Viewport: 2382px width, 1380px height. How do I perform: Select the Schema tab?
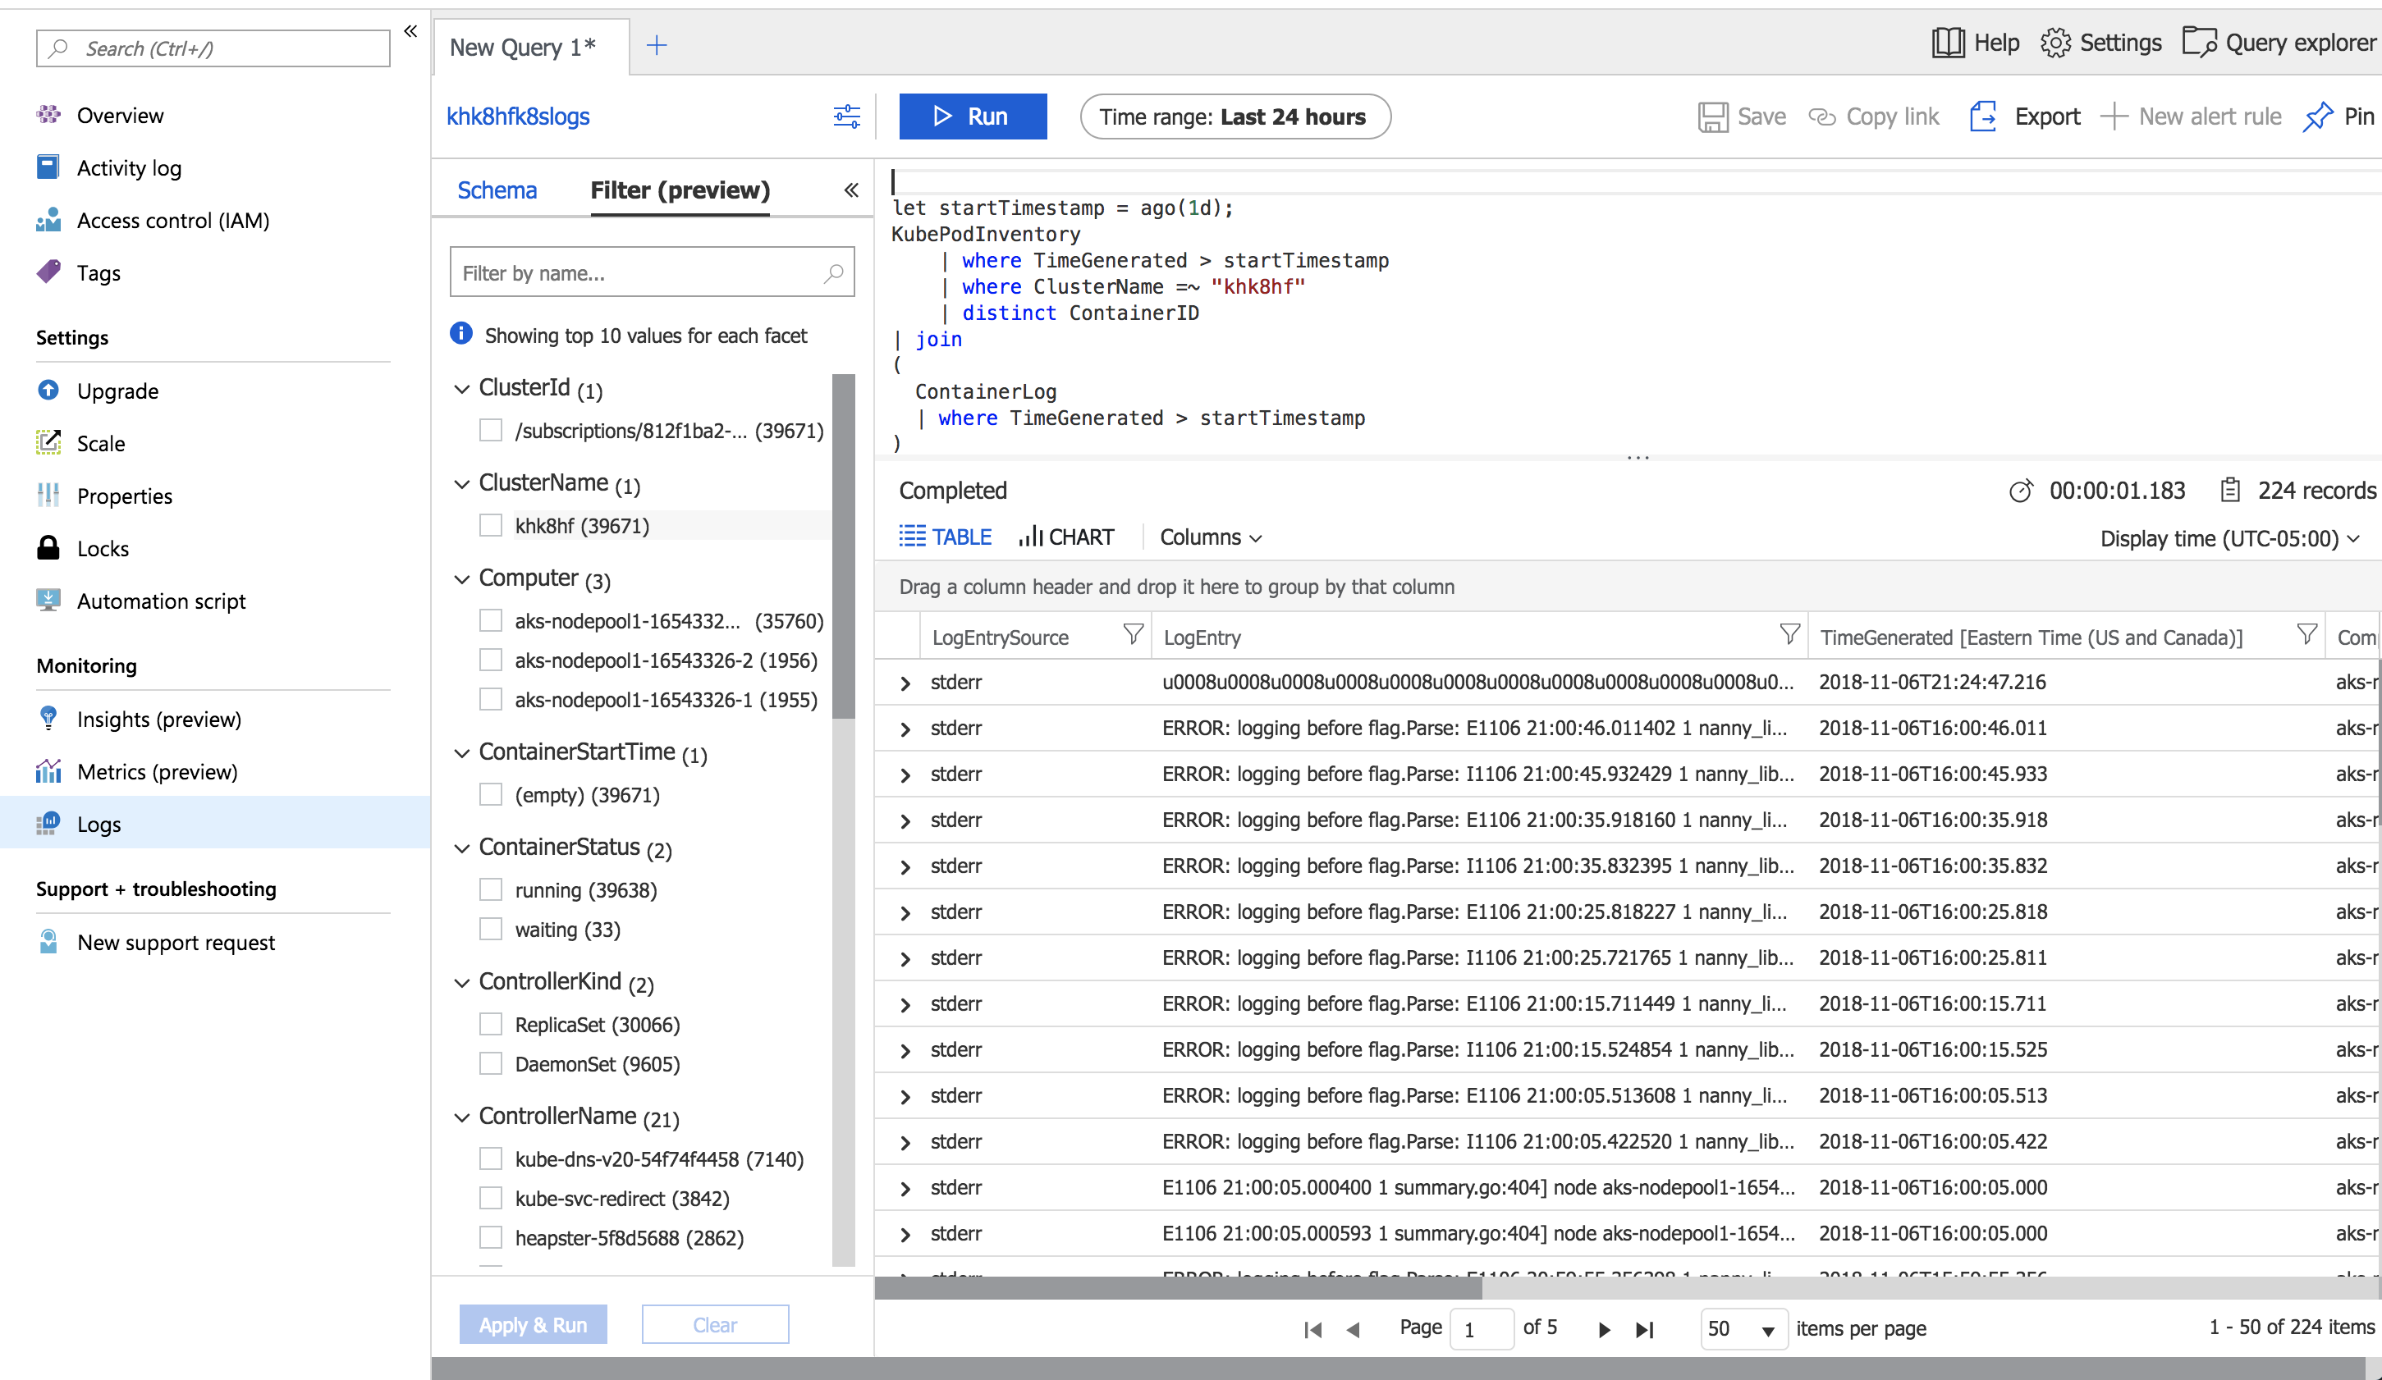[x=496, y=189]
